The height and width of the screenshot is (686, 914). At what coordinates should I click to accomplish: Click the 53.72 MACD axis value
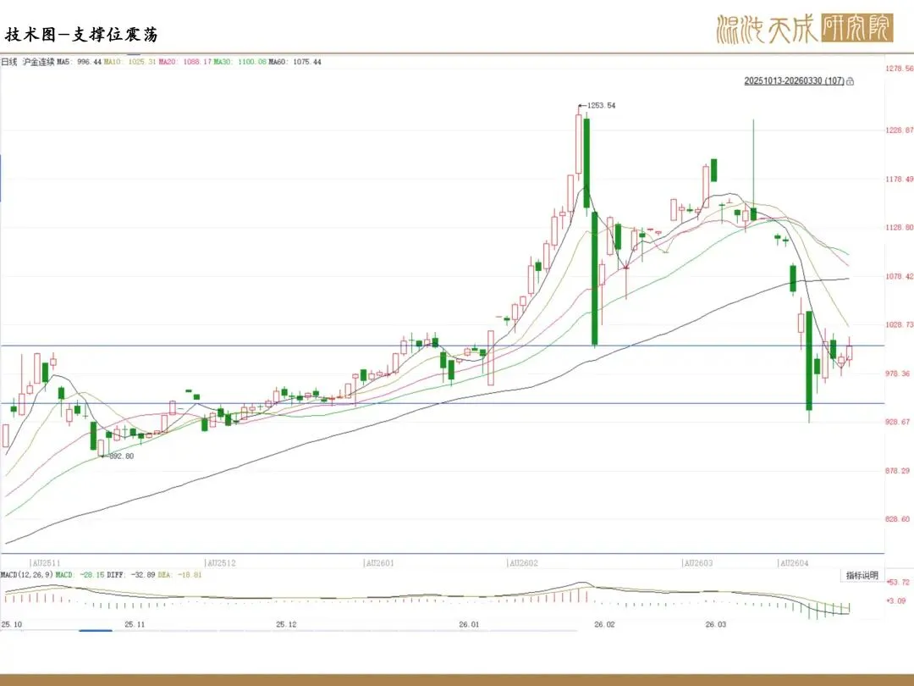(898, 582)
